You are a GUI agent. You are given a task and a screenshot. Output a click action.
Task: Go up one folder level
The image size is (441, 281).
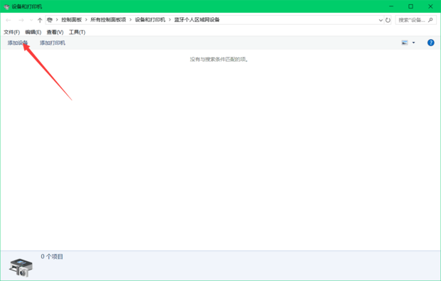[40, 20]
